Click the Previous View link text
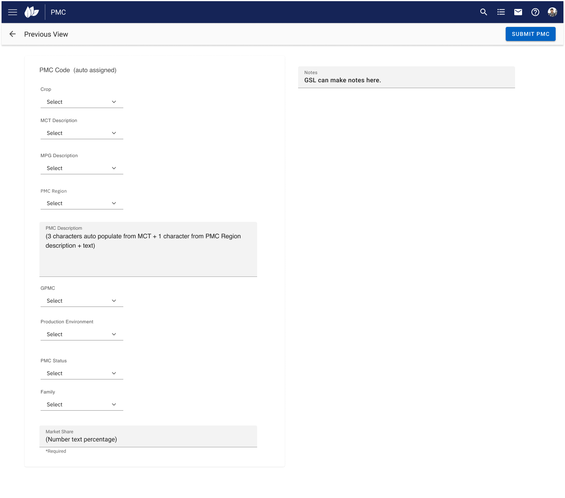This screenshot has width=565, height=498. tap(46, 34)
